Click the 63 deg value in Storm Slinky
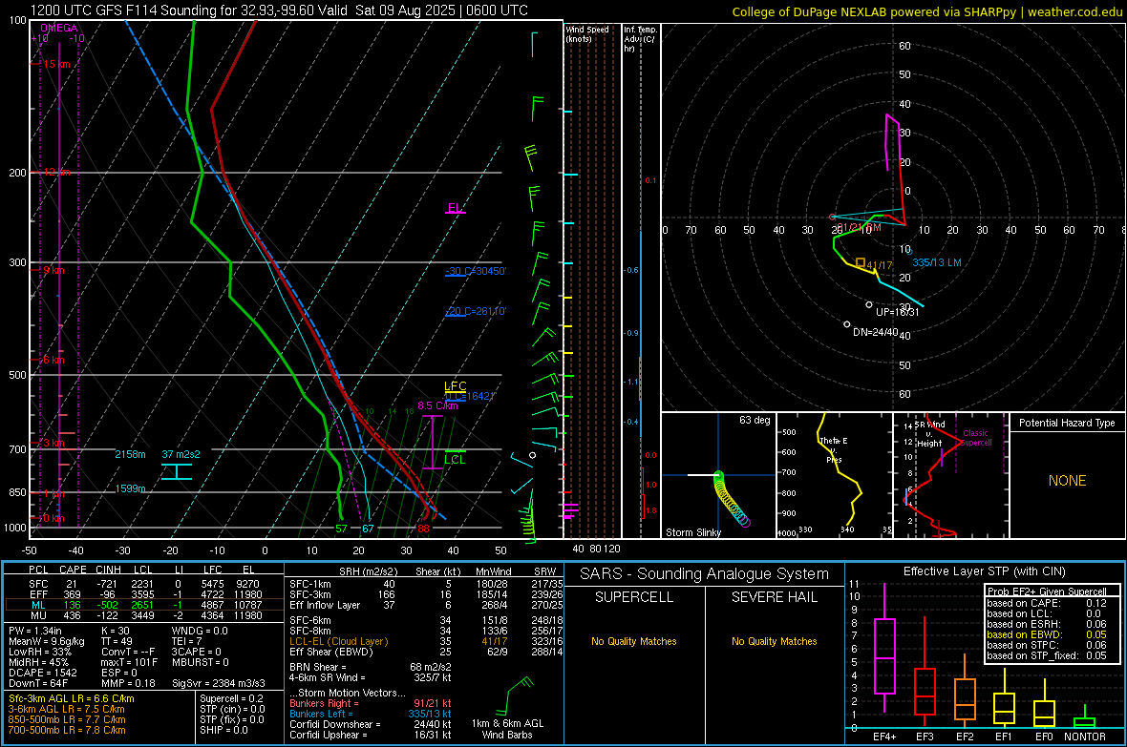This screenshot has width=1127, height=747. coord(755,420)
